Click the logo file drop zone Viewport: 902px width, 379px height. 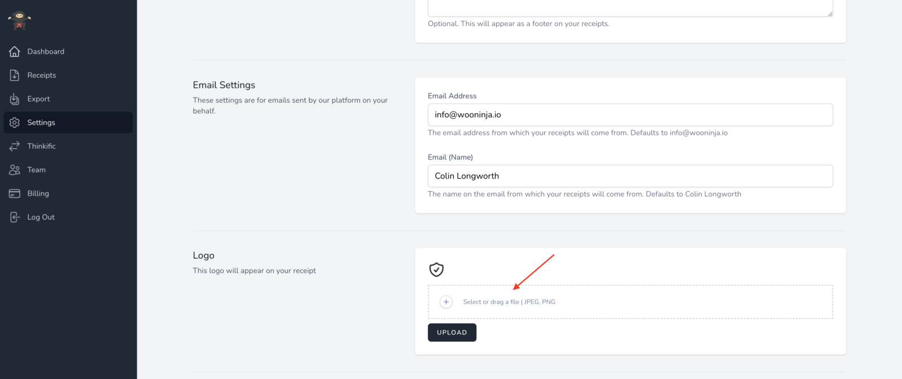pyautogui.click(x=630, y=302)
